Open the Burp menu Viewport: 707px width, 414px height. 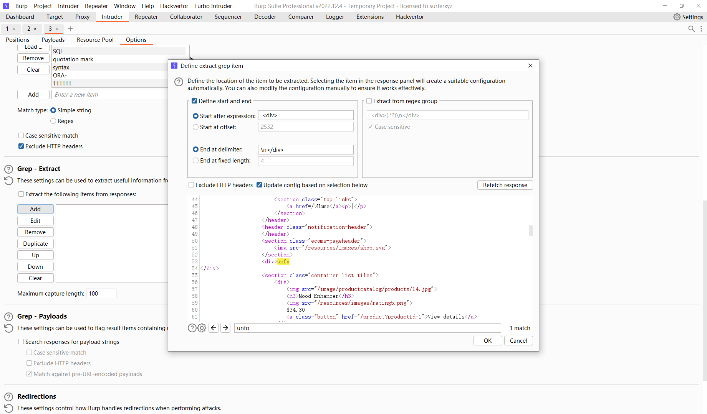coord(22,6)
